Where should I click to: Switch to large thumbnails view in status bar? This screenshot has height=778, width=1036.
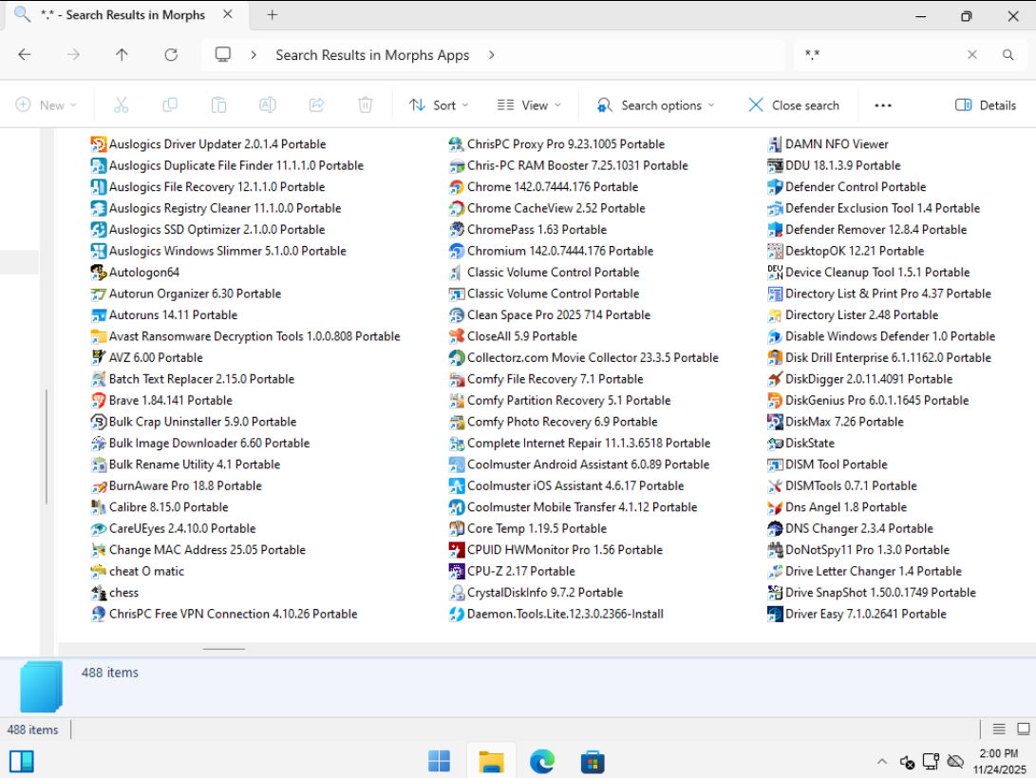point(1023,730)
